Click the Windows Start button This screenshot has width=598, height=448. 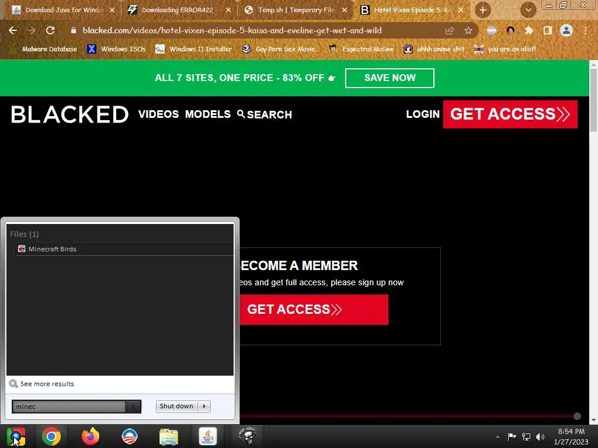[x=16, y=436]
